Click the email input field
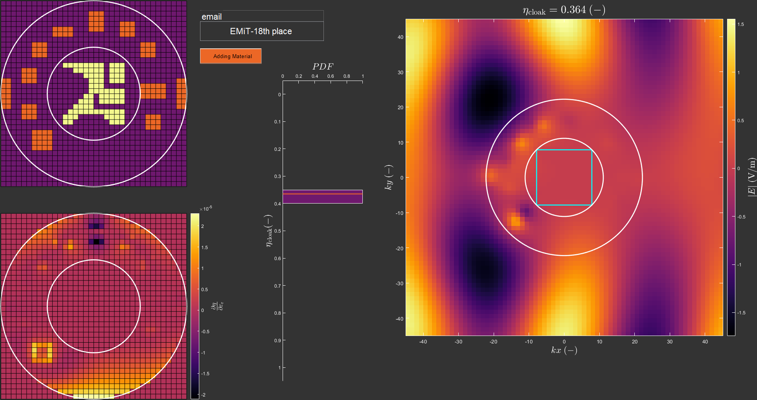This screenshot has width=757, height=400. click(x=262, y=16)
